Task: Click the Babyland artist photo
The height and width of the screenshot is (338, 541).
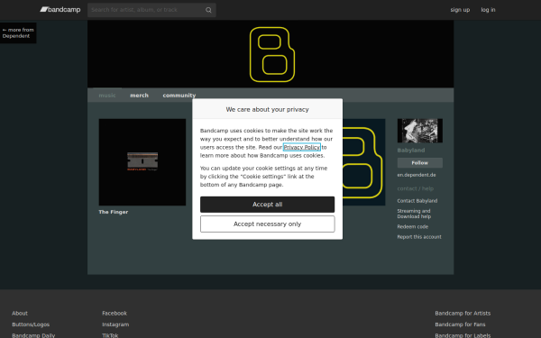Action: [x=420, y=131]
